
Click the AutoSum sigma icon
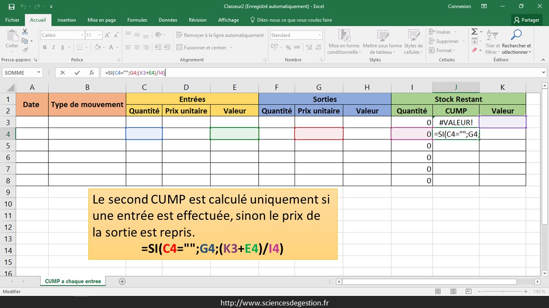pos(474,32)
